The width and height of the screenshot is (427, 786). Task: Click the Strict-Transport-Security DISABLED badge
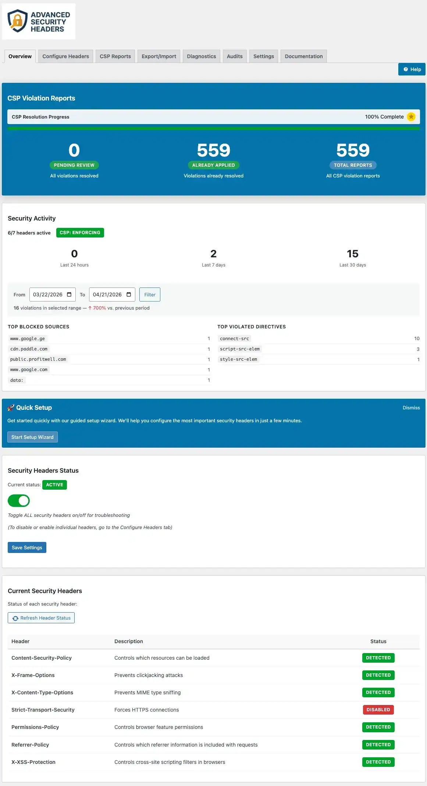(x=378, y=710)
